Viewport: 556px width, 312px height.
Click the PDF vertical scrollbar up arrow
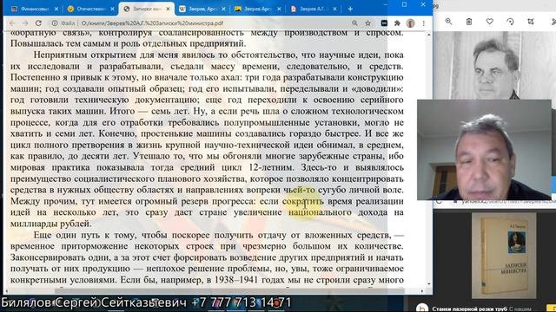click(x=429, y=35)
